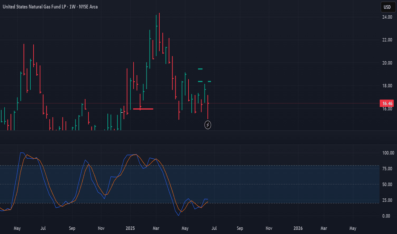Click the 24.00 price scale label
397x234 pixels.
(x=387, y=17)
